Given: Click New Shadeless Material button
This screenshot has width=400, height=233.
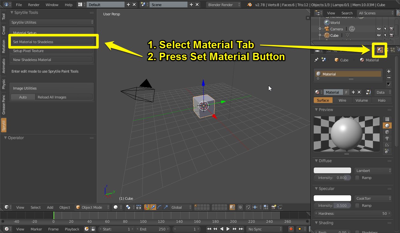Looking at the screenshot, I should tap(52, 60).
